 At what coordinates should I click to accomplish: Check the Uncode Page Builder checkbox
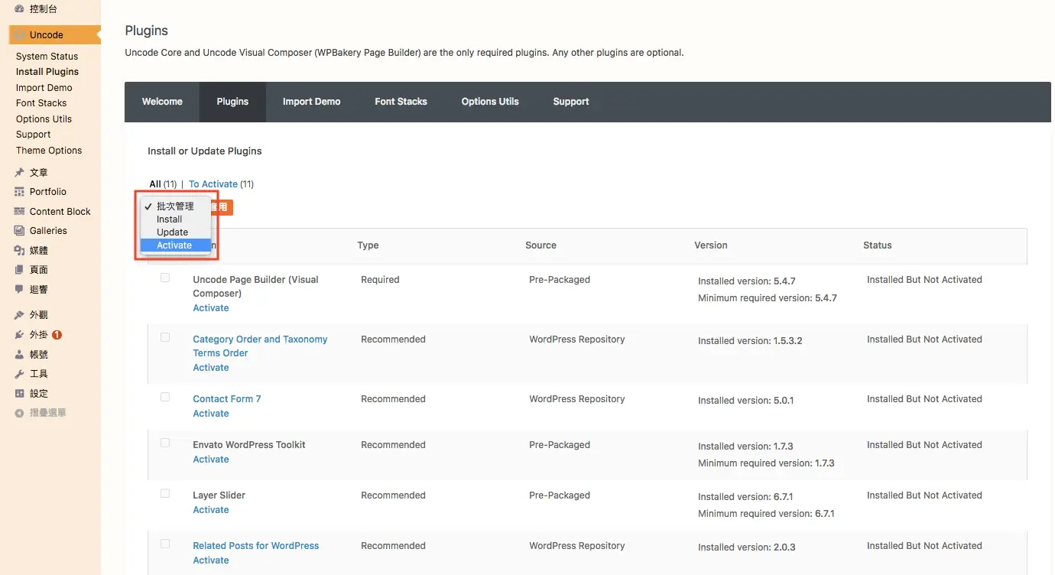click(165, 278)
